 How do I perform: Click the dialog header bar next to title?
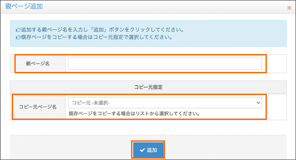point(164,7)
